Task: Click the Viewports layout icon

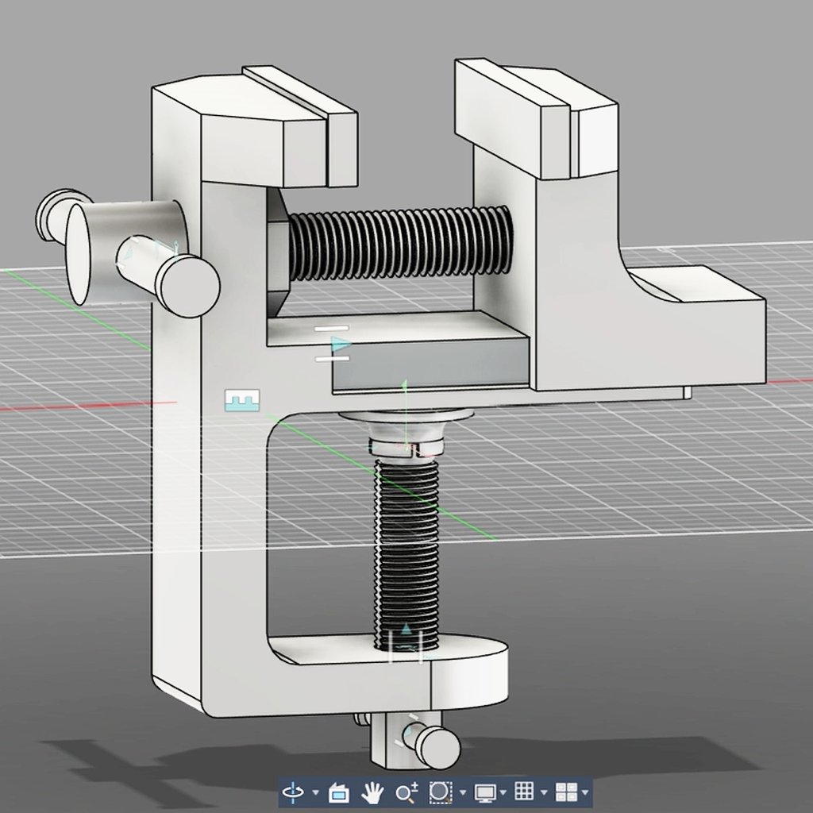Action: pos(565,792)
